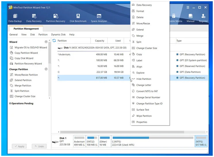This screenshot has height=157, width=214.
Task: Choose Split Partition in sidebar
Action: (20, 91)
